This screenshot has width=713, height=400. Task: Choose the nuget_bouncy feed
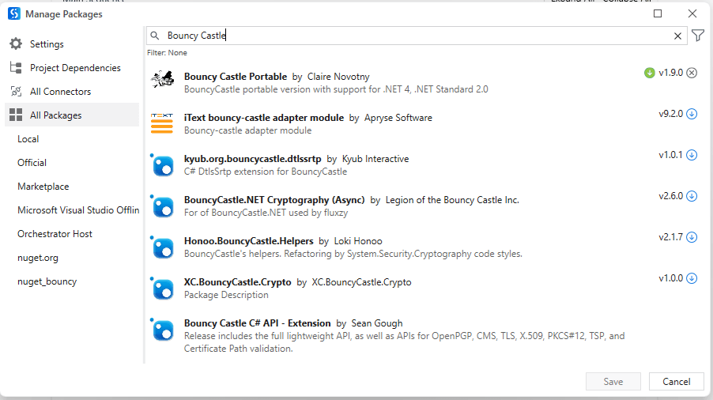tap(47, 281)
